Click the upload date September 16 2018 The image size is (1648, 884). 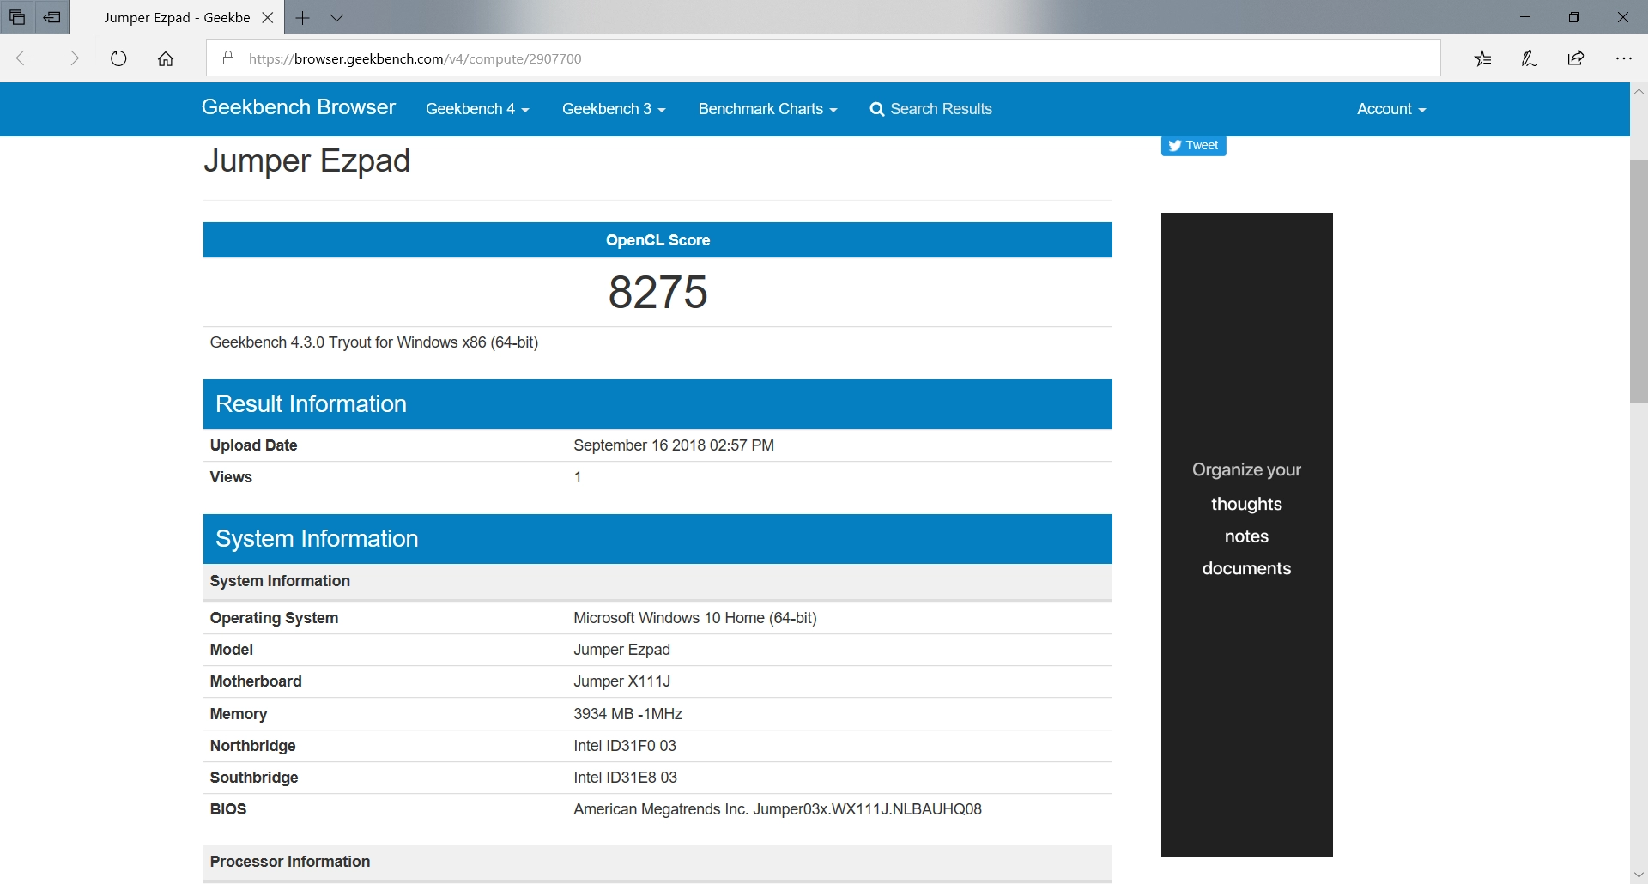point(674,445)
